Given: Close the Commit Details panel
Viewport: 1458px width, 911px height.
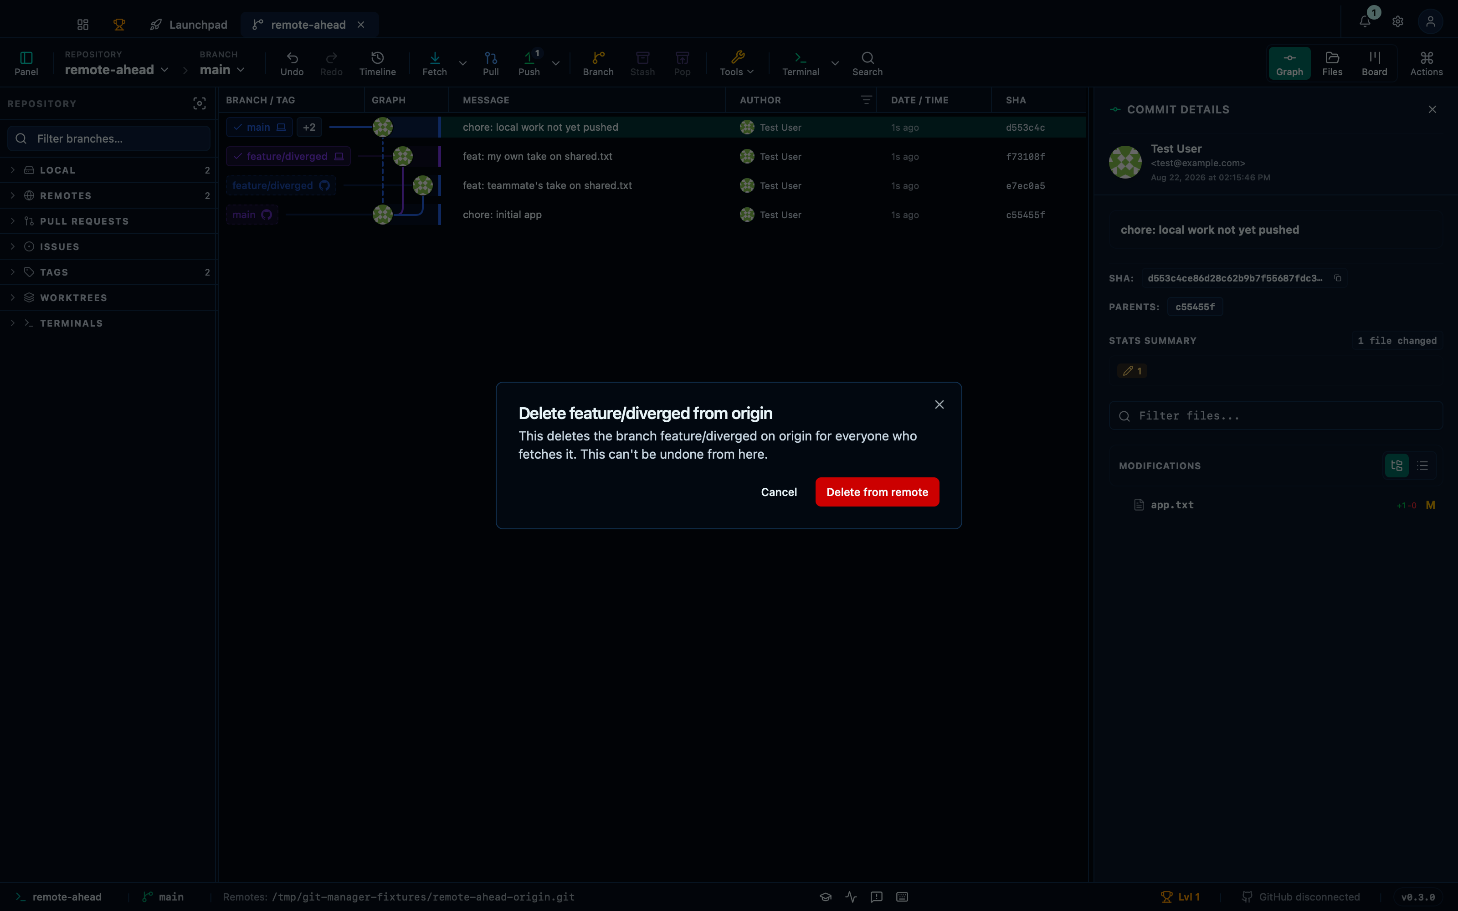Looking at the screenshot, I should (1432, 110).
